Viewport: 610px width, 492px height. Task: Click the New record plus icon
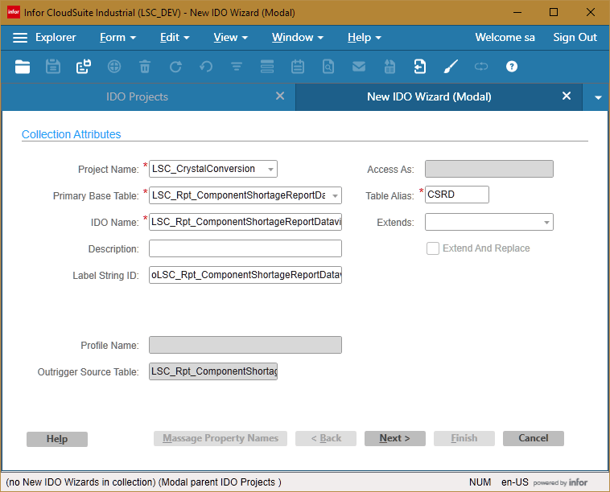pos(114,67)
